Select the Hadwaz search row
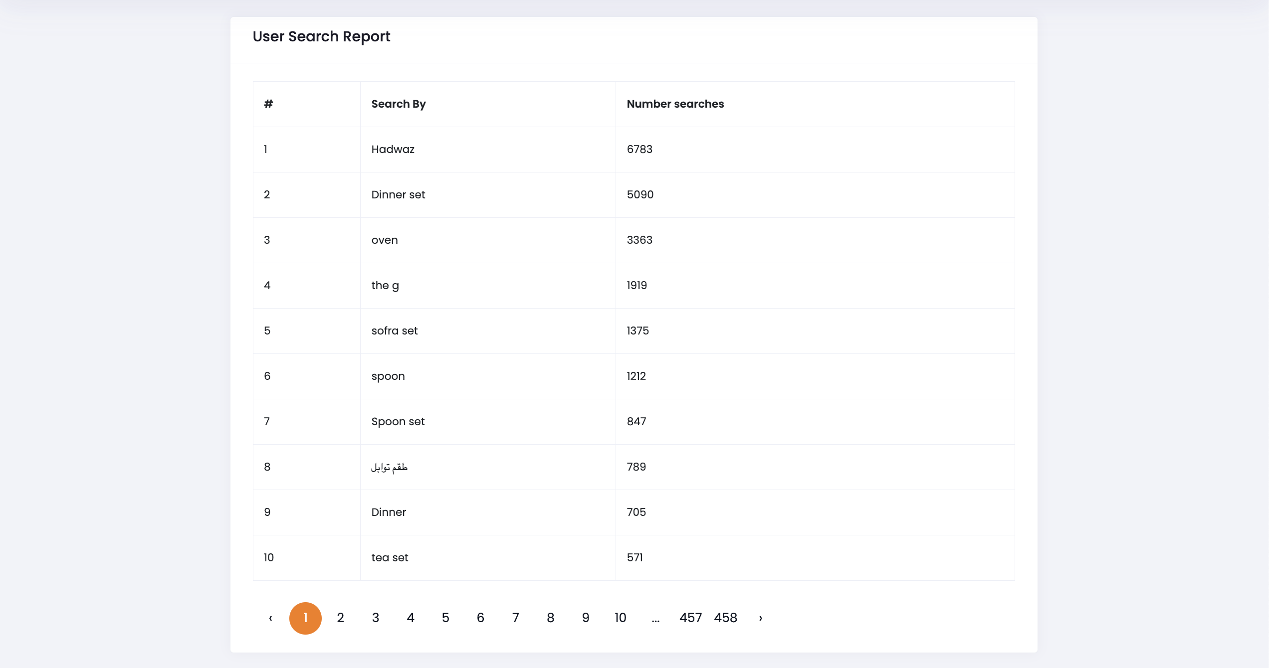 pos(393,150)
